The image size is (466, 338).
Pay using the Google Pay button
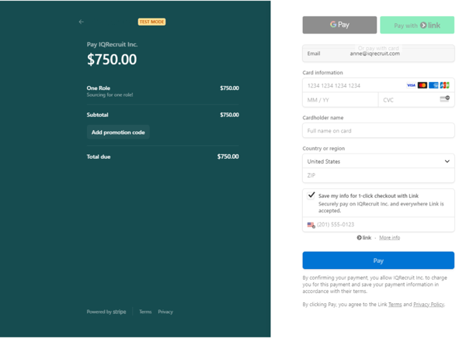pyautogui.click(x=339, y=25)
